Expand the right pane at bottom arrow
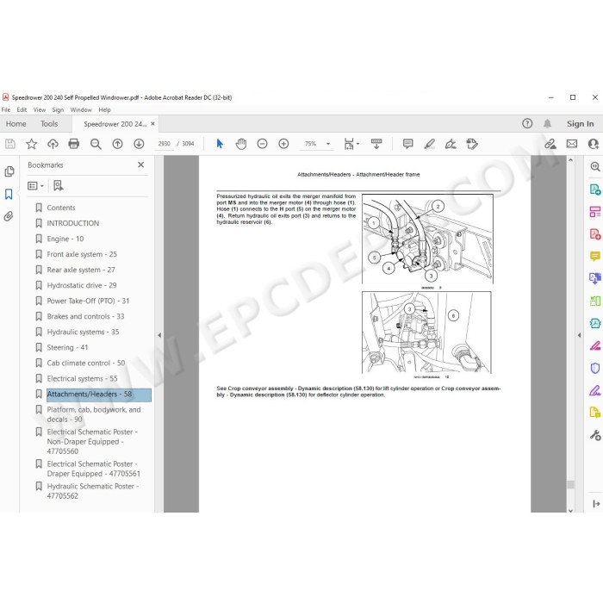 tap(596, 503)
